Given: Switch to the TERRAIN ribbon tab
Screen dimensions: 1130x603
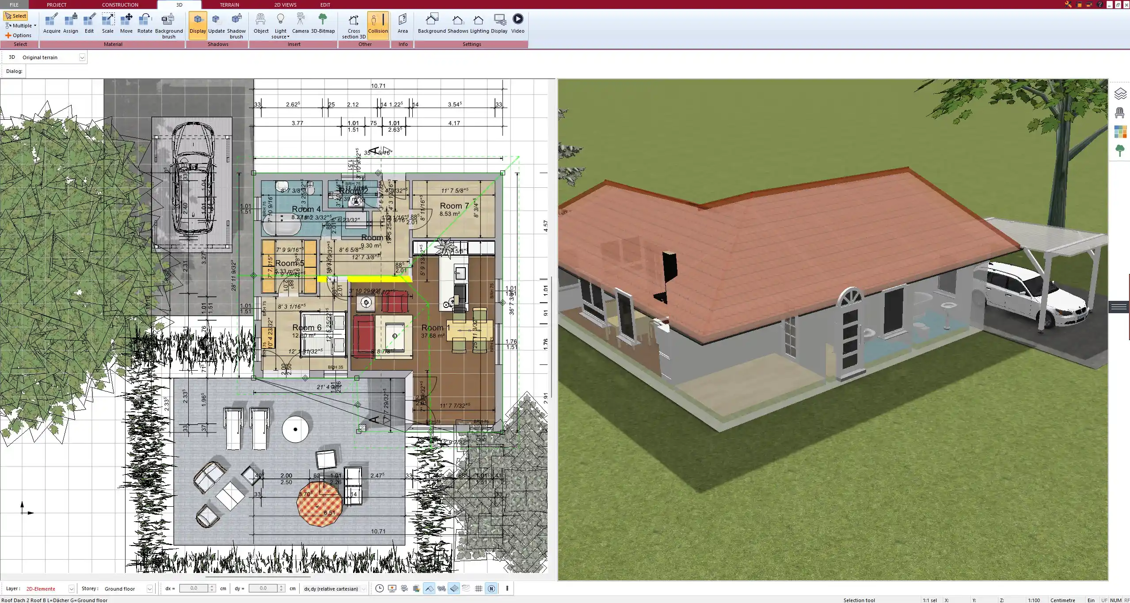Looking at the screenshot, I should [x=228, y=4].
